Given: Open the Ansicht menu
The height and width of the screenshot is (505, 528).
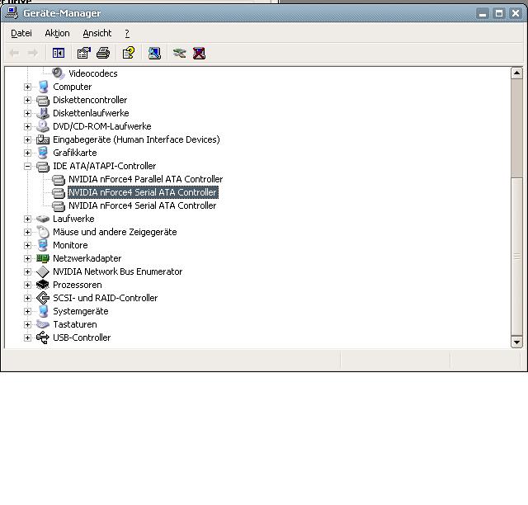Looking at the screenshot, I should click(x=97, y=33).
